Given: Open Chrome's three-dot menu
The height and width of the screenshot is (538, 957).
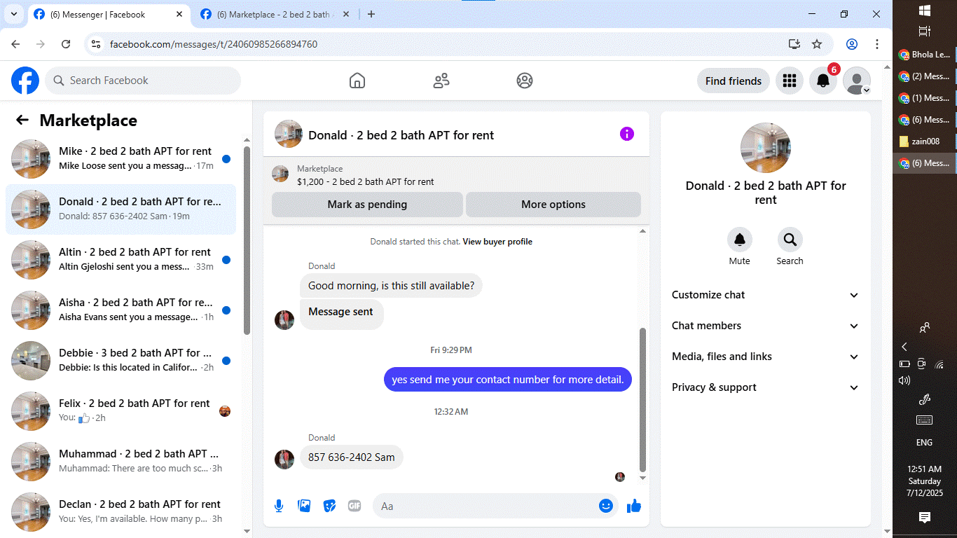Looking at the screenshot, I should click(877, 44).
